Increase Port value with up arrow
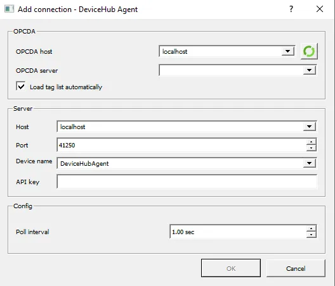Screen dimensions: 335x286 pyautogui.click(x=311, y=142)
